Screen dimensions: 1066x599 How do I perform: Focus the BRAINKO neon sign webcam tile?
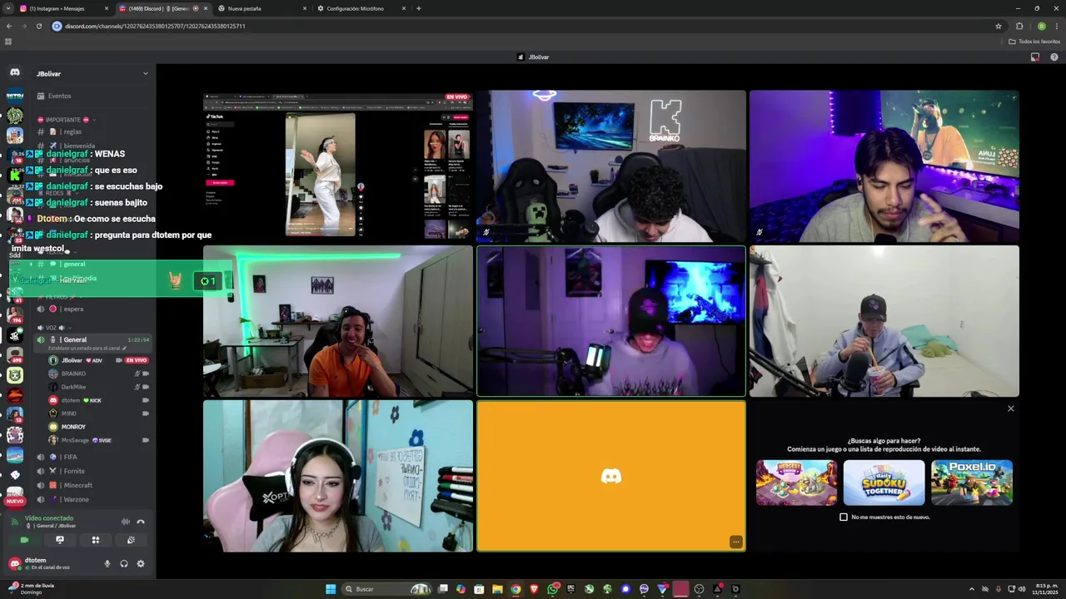tap(611, 166)
